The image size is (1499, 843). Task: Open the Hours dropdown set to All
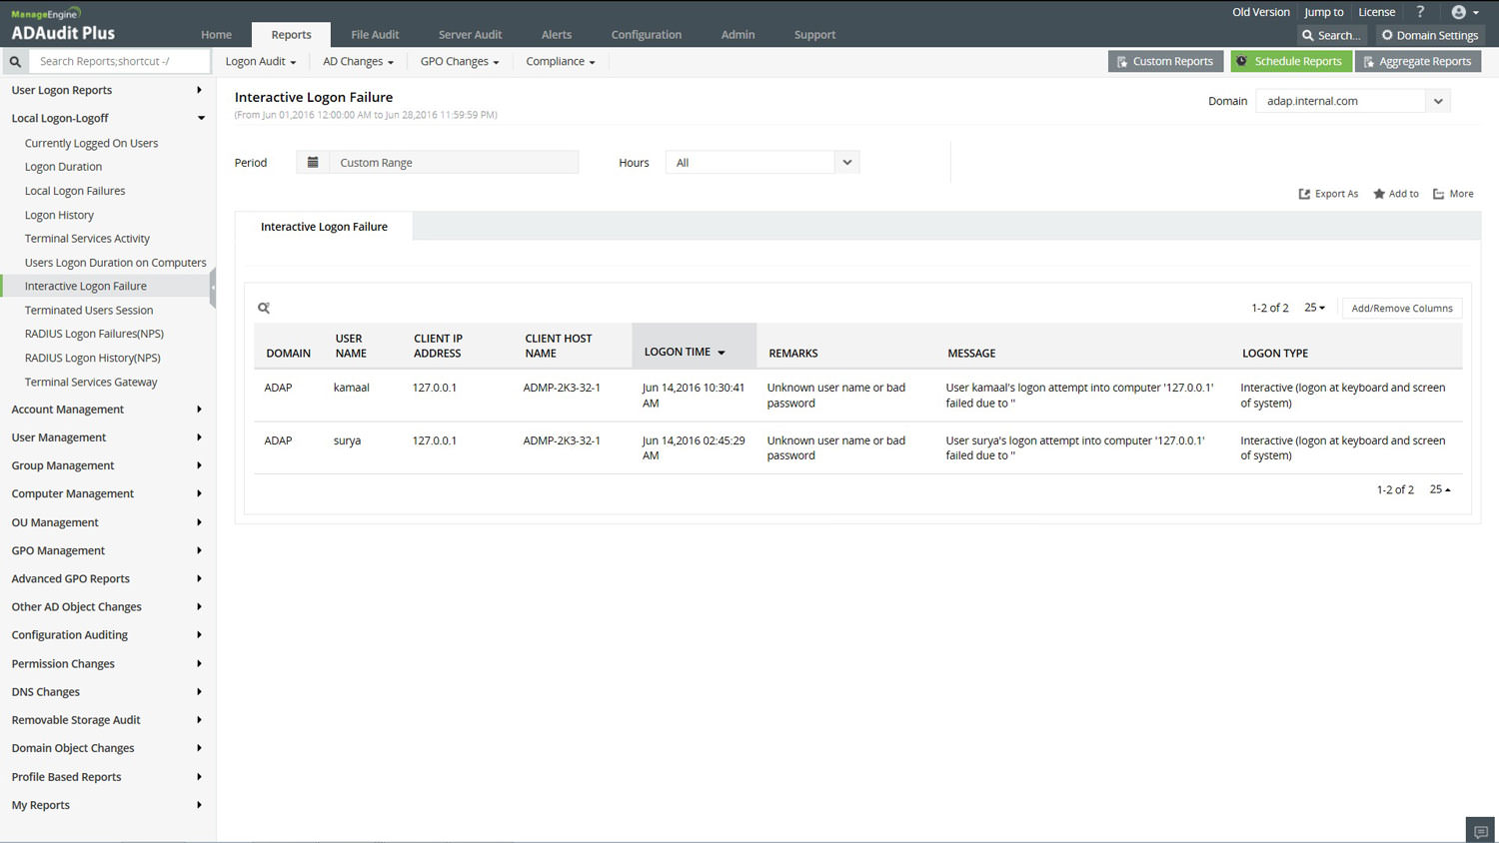click(x=762, y=162)
